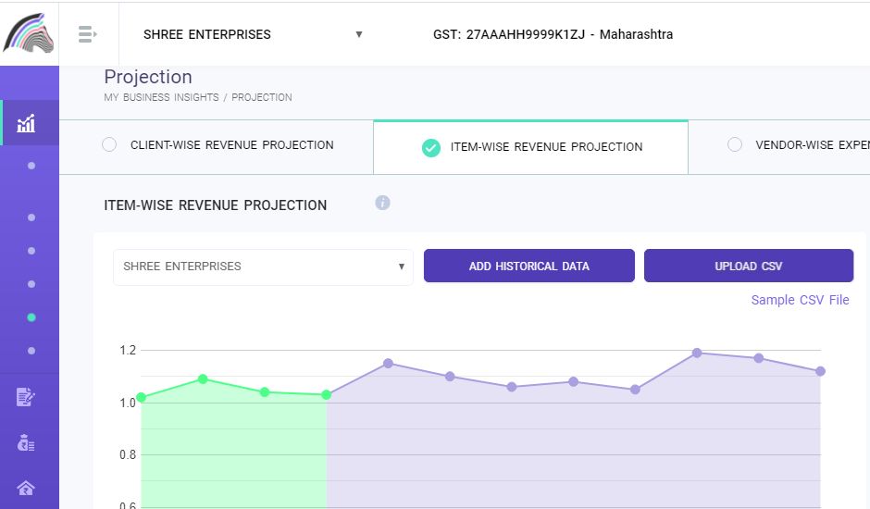Open the document edit icon in sidebar
This screenshot has width=870, height=509.
pos(26,397)
